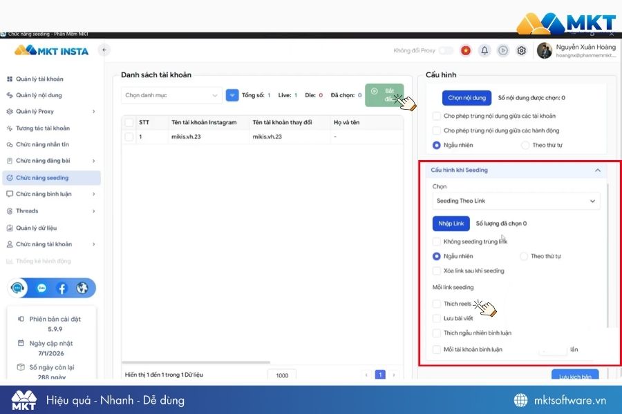
Task: Click the Chọn nội dung button
Action: [x=467, y=98]
